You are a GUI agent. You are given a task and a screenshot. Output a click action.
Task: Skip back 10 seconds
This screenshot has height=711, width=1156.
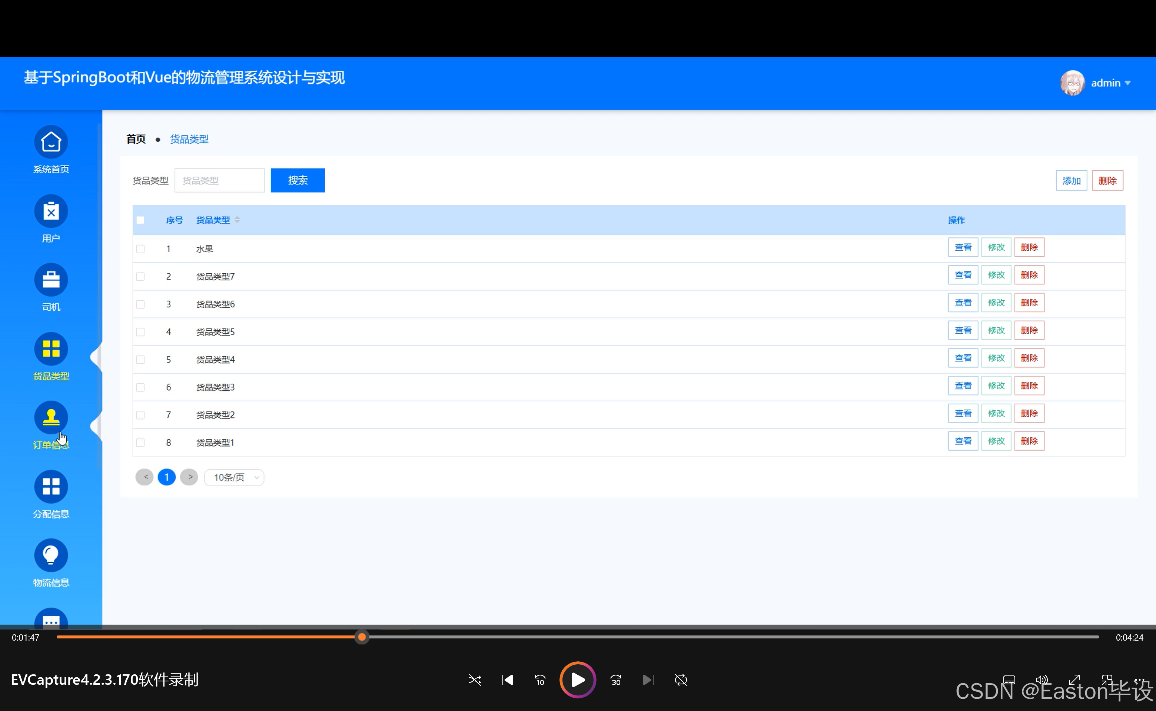tap(540, 680)
